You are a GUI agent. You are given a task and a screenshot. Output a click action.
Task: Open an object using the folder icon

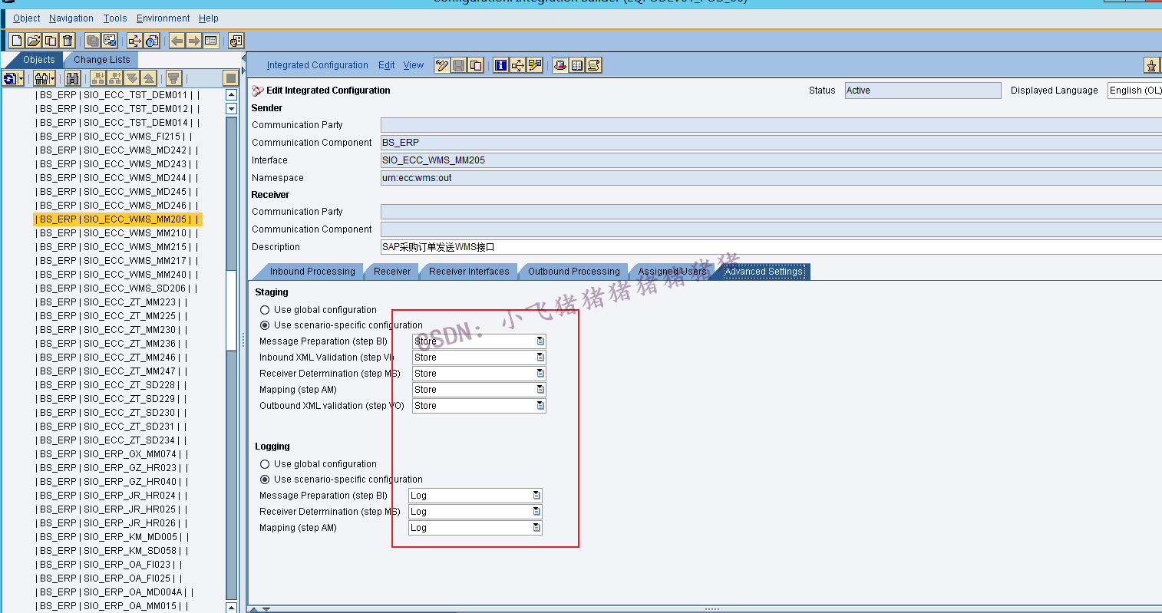pyautogui.click(x=32, y=40)
